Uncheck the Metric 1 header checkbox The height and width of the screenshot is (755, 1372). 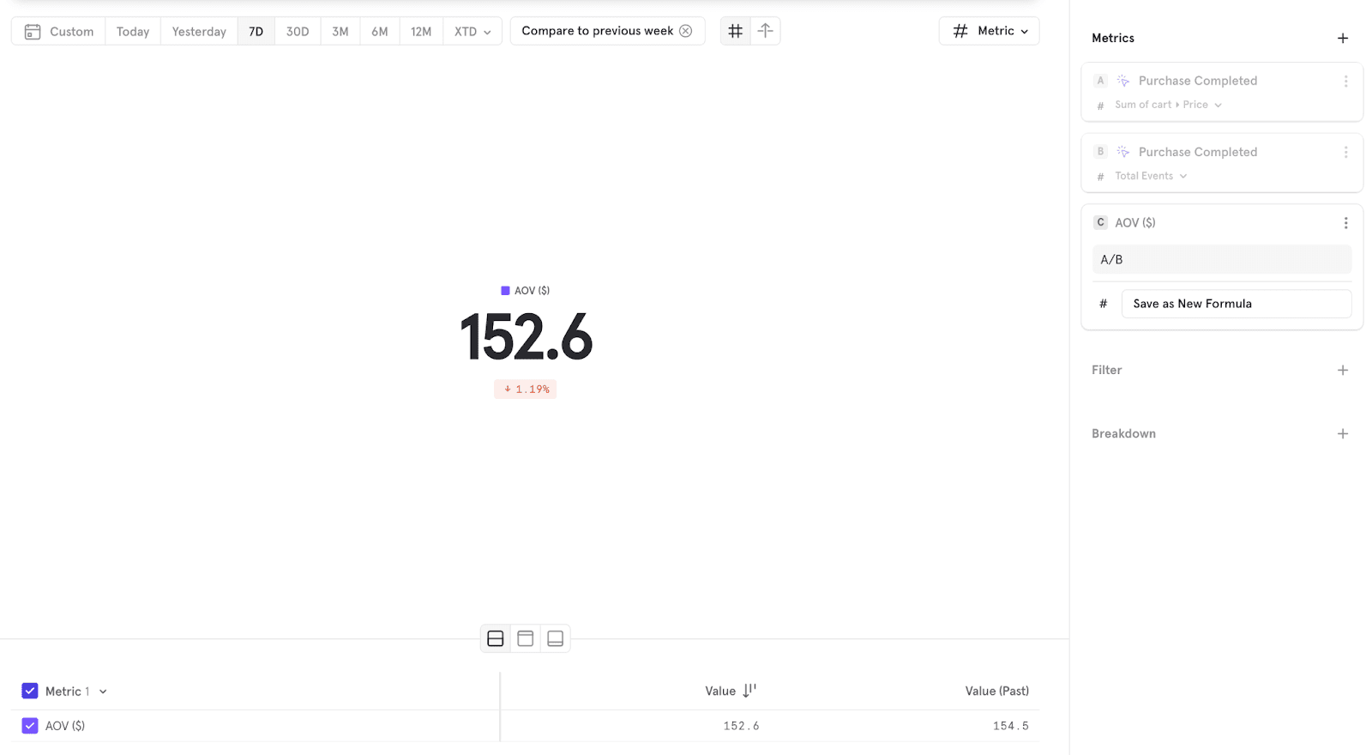click(30, 691)
